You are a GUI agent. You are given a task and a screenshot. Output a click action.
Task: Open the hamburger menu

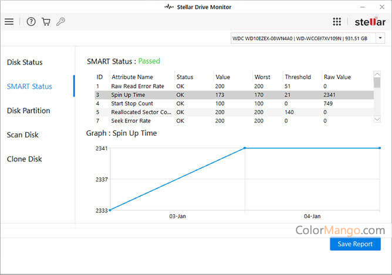coord(9,22)
